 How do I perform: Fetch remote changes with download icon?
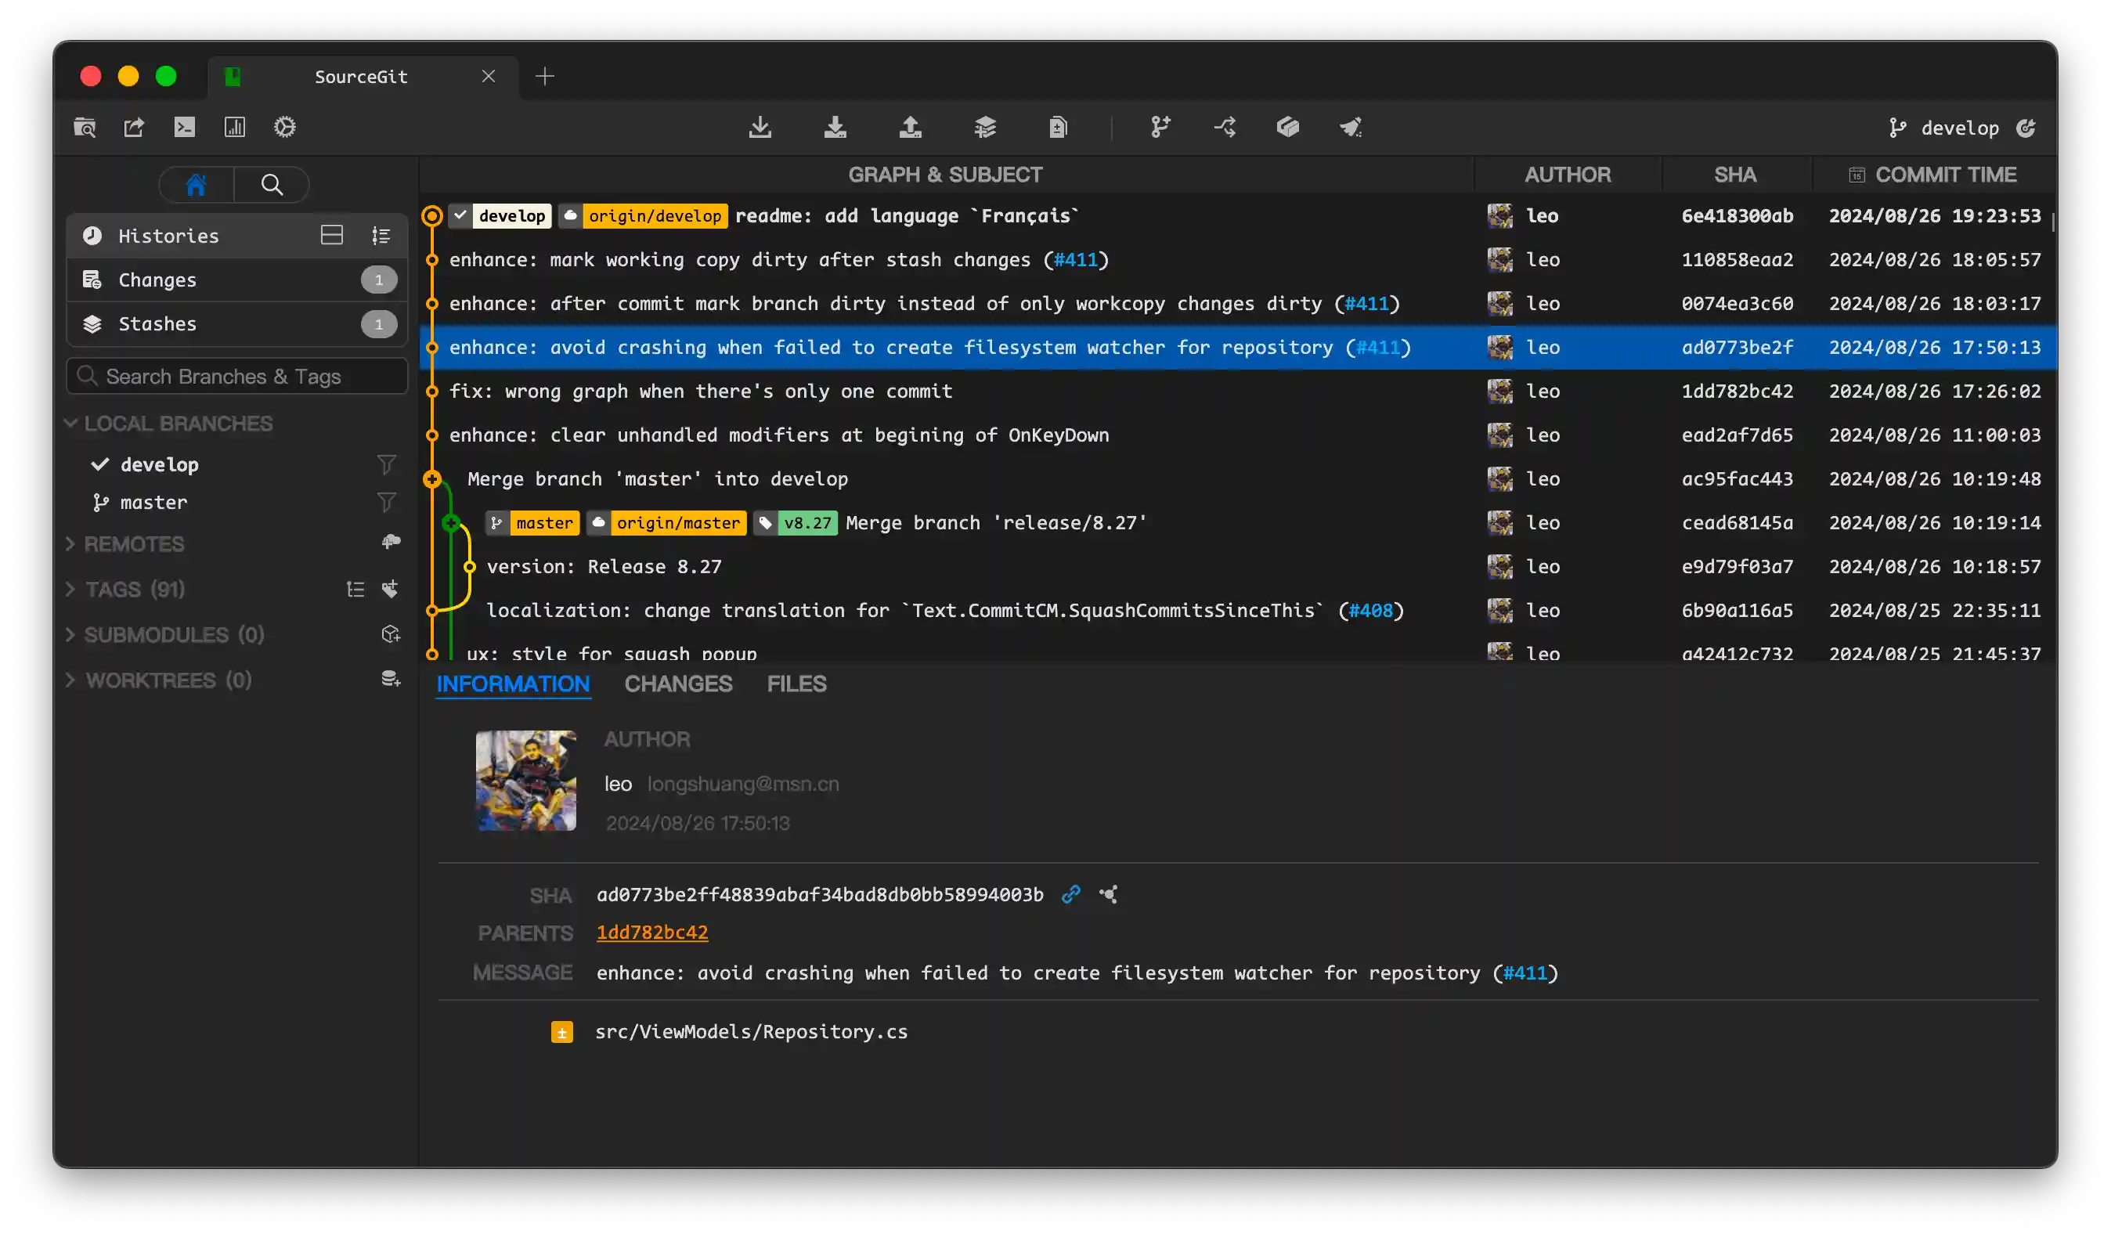(x=760, y=128)
